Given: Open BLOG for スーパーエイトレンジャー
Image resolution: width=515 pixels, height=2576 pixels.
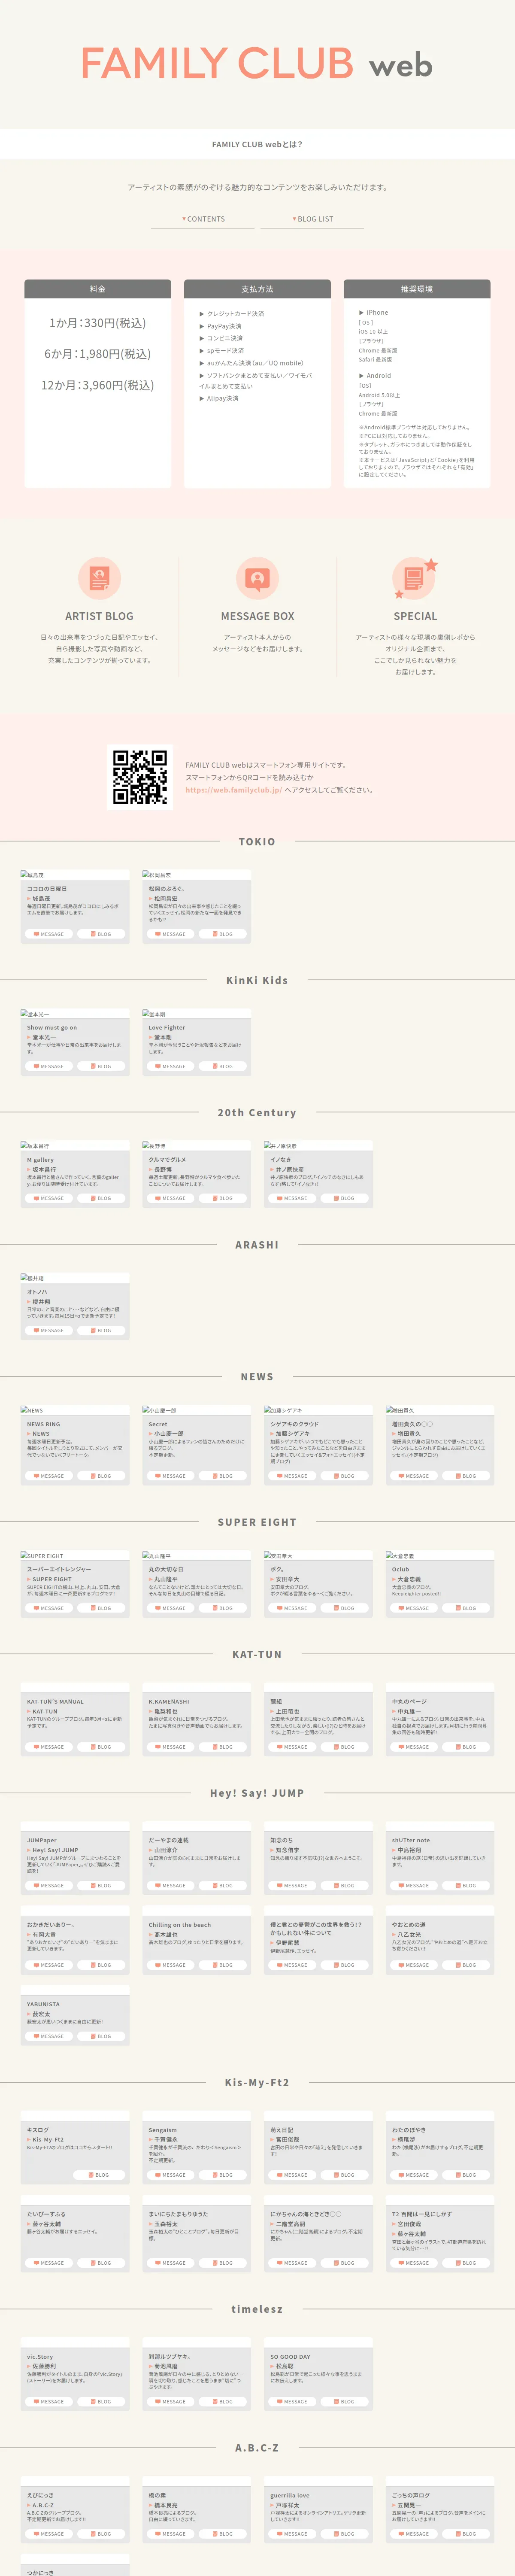Looking at the screenshot, I should click(101, 1608).
